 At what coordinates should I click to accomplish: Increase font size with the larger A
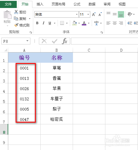94,14
